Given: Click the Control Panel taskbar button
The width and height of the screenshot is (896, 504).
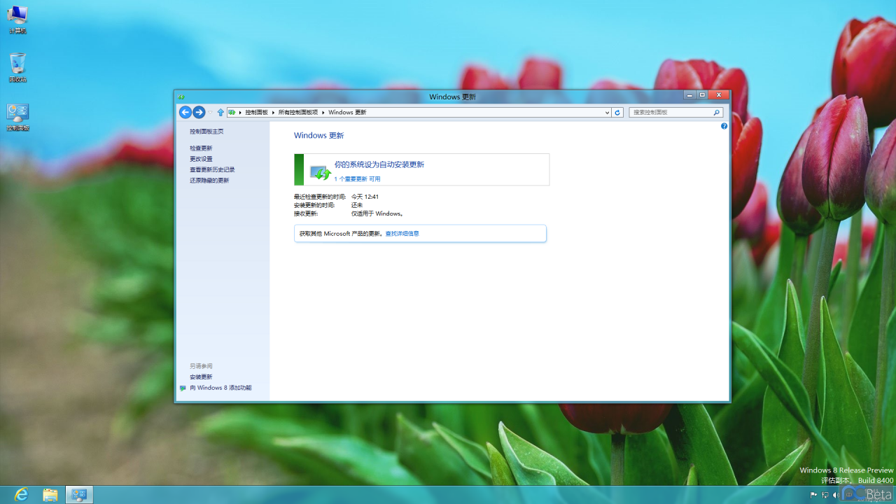Looking at the screenshot, I should point(79,495).
